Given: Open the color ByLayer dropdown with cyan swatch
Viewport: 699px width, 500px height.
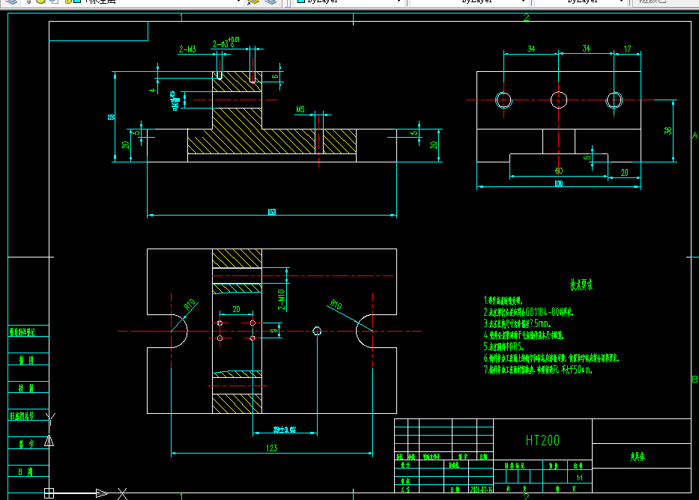Looking at the screenshot, I should (x=349, y=1).
